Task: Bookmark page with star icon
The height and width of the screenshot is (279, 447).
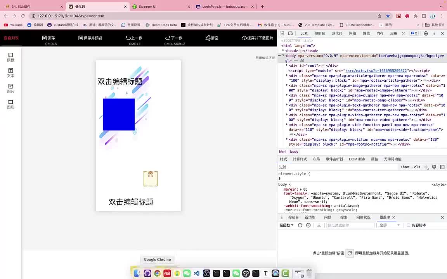Action: (x=388, y=16)
